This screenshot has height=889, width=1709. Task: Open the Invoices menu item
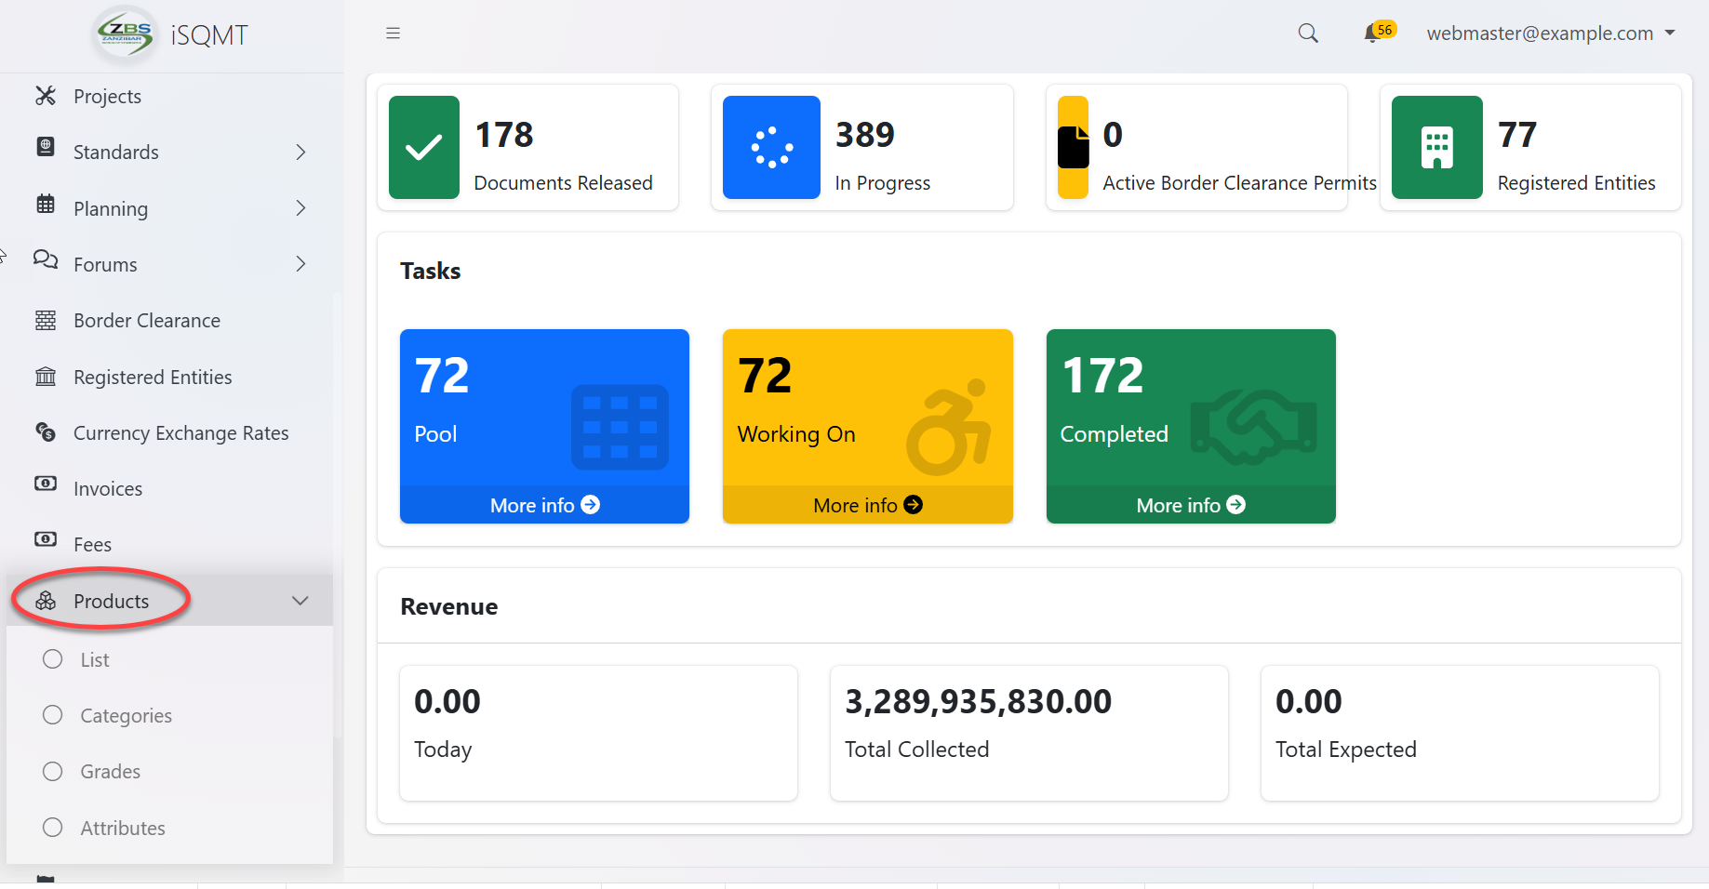click(x=108, y=489)
